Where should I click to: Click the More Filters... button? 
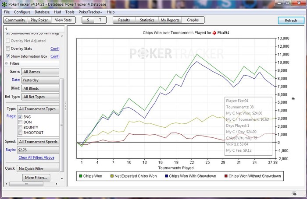coord(36,178)
